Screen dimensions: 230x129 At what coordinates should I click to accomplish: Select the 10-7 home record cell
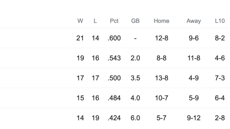coord(161,98)
